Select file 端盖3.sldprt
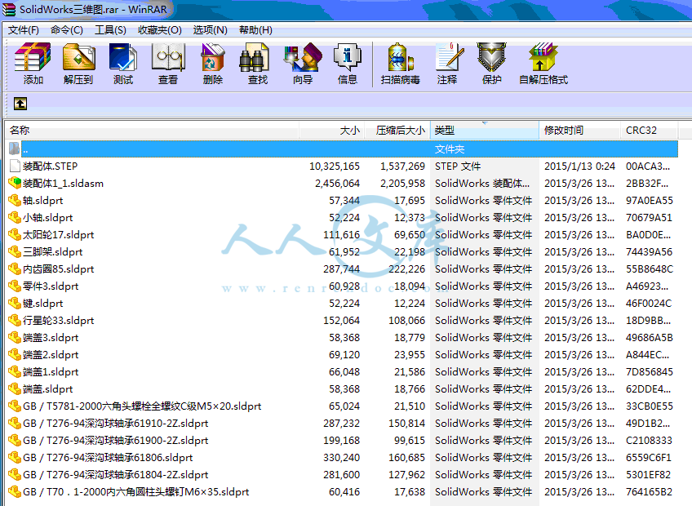692x506 pixels. coord(51,338)
